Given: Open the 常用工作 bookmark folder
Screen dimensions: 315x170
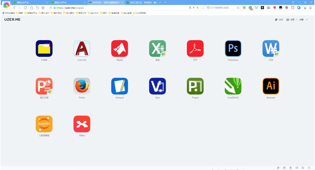Looking at the screenshot, I should (x=81, y=13).
